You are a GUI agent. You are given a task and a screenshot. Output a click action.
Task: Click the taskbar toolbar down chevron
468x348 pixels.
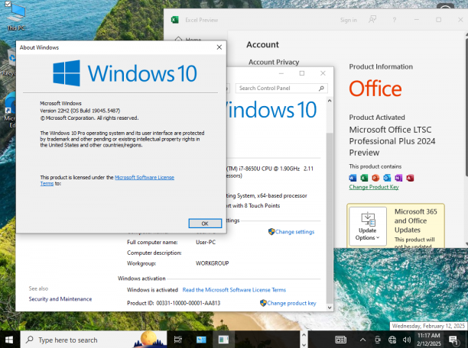pos(304,345)
